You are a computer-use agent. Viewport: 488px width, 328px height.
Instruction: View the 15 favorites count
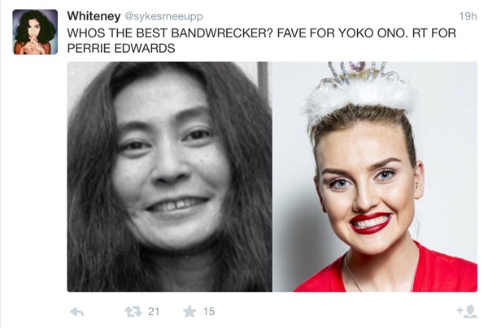tap(209, 311)
